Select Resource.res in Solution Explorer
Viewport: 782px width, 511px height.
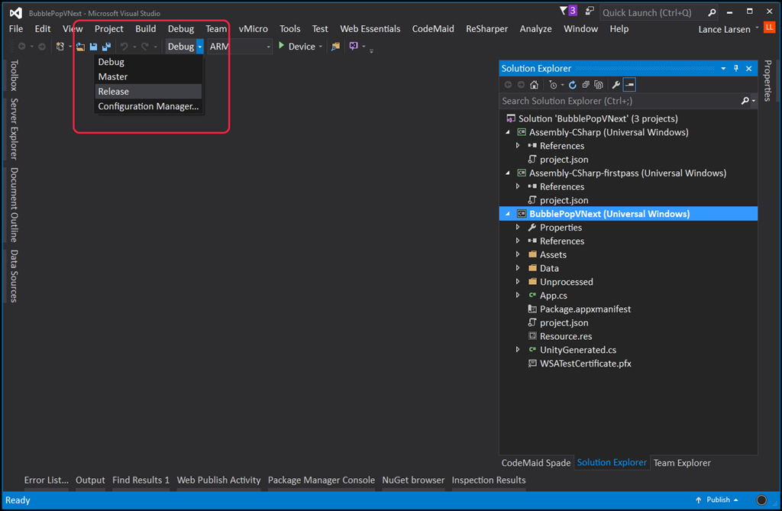click(x=566, y=336)
